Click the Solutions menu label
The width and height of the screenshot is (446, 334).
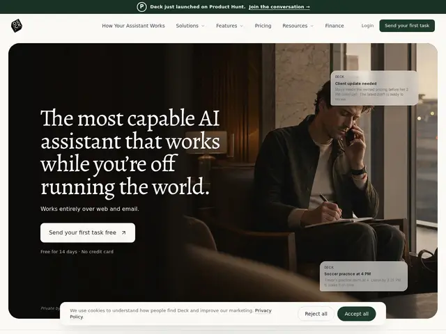187,26
